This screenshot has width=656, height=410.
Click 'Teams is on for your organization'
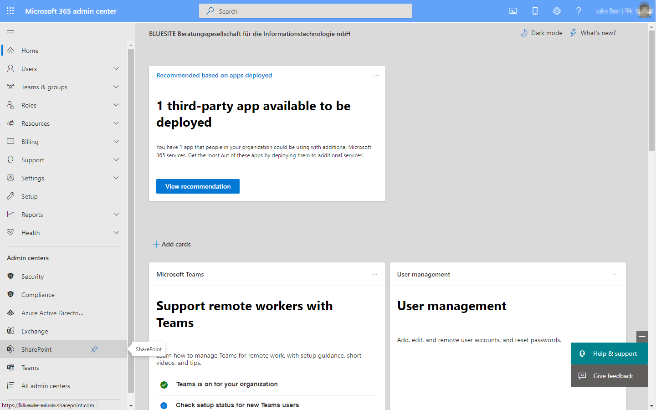[227, 384]
